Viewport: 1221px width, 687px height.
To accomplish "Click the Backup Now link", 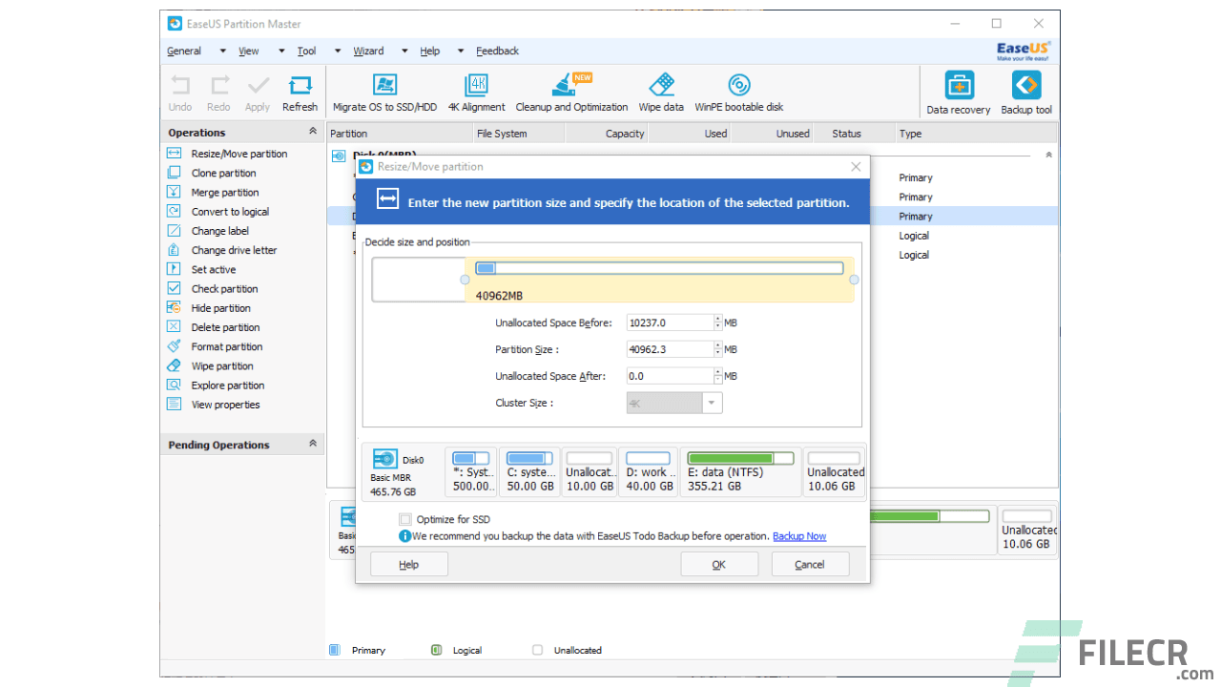I will pos(799,535).
